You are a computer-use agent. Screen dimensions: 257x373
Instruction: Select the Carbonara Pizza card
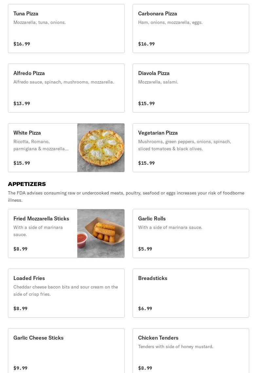[191, 28]
